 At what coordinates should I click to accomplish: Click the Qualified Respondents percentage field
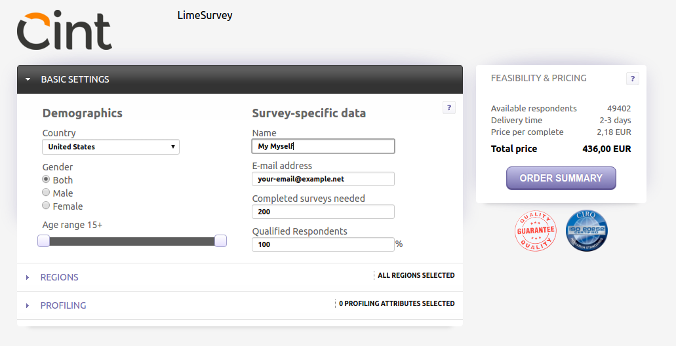[x=323, y=244]
